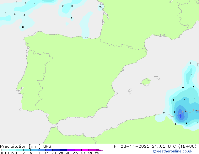Pick the 45–50 mm legend color swatch
The image size is (199, 154).
click(92, 150)
